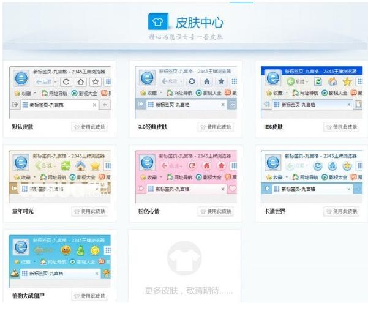Click the 植物大战僵尸 skin name label

coord(28,296)
